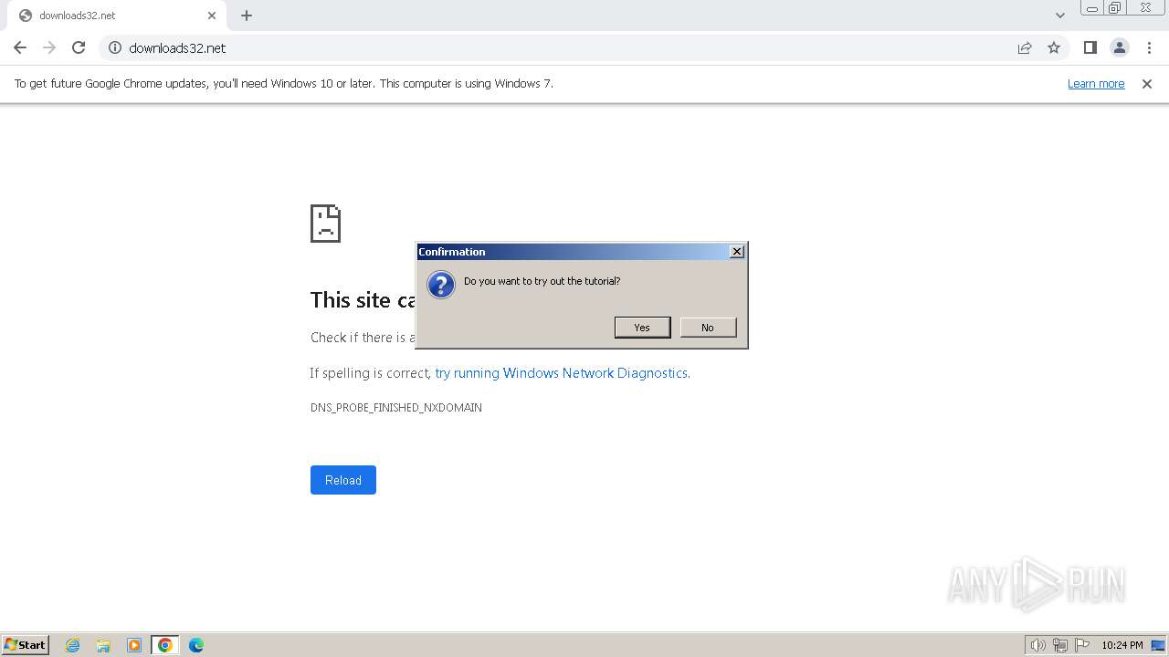
Task: Click the sad page error icon
Action: (x=325, y=224)
